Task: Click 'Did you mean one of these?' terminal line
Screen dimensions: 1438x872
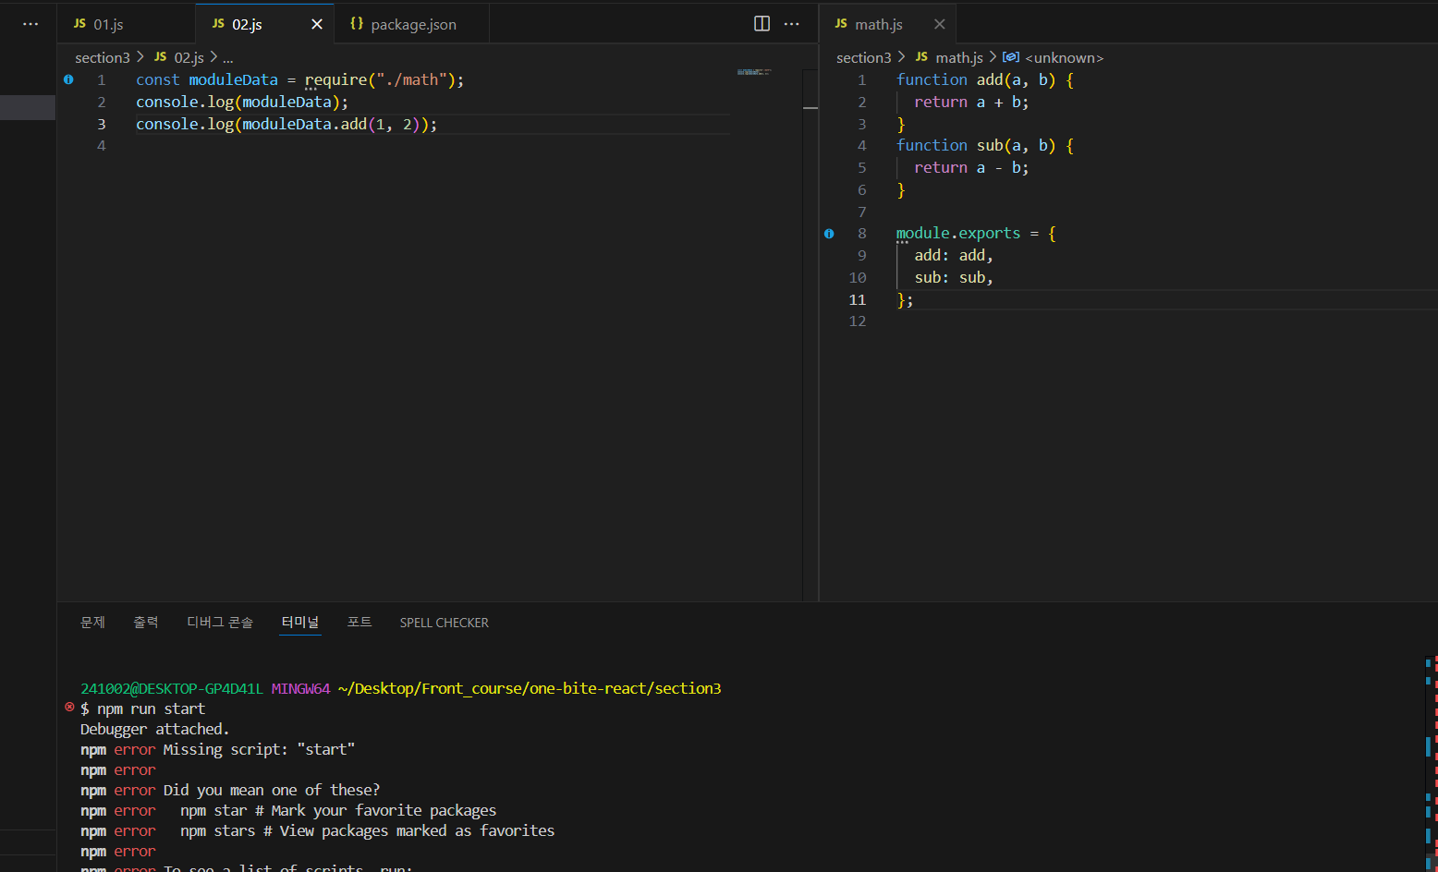Action: [x=272, y=790]
